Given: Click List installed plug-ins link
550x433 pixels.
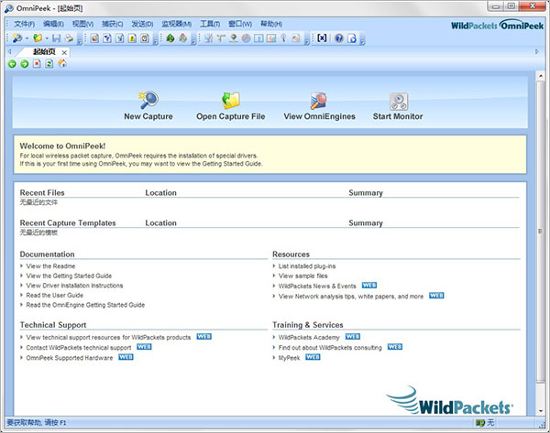Looking at the screenshot, I should 307,266.
